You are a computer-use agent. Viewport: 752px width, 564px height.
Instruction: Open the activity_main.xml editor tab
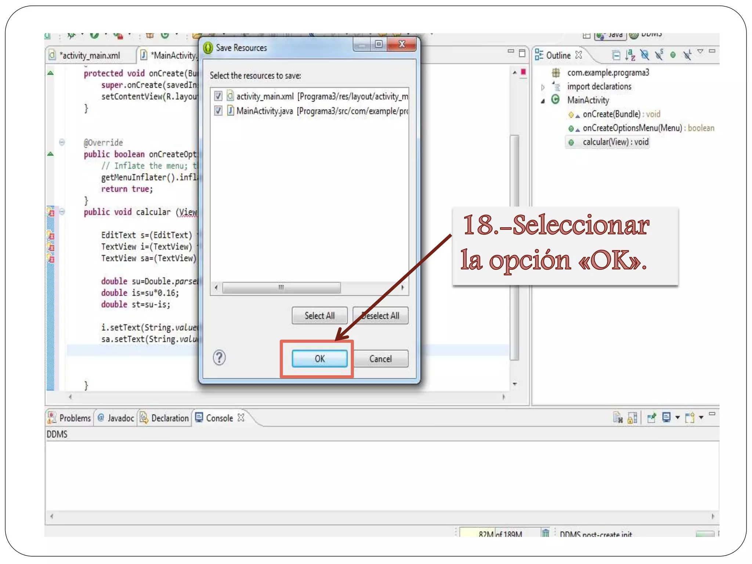click(90, 55)
